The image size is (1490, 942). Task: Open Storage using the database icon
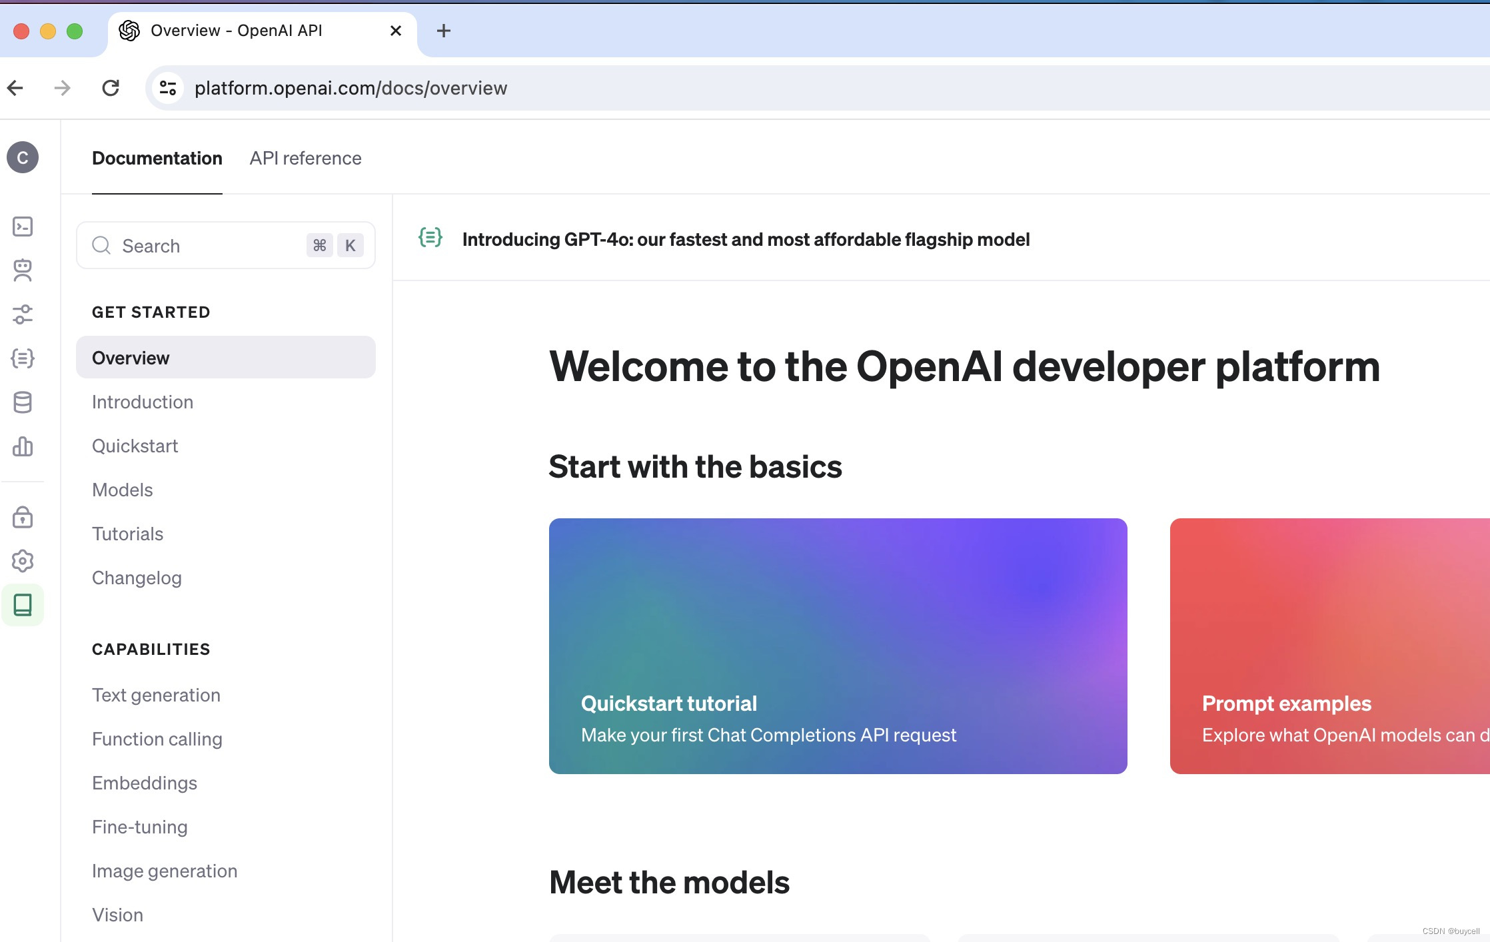pyautogui.click(x=23, y=402)
